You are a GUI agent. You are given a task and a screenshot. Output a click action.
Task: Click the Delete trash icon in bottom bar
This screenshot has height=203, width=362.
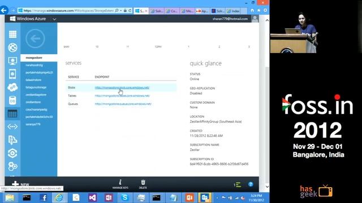(143, 184)
